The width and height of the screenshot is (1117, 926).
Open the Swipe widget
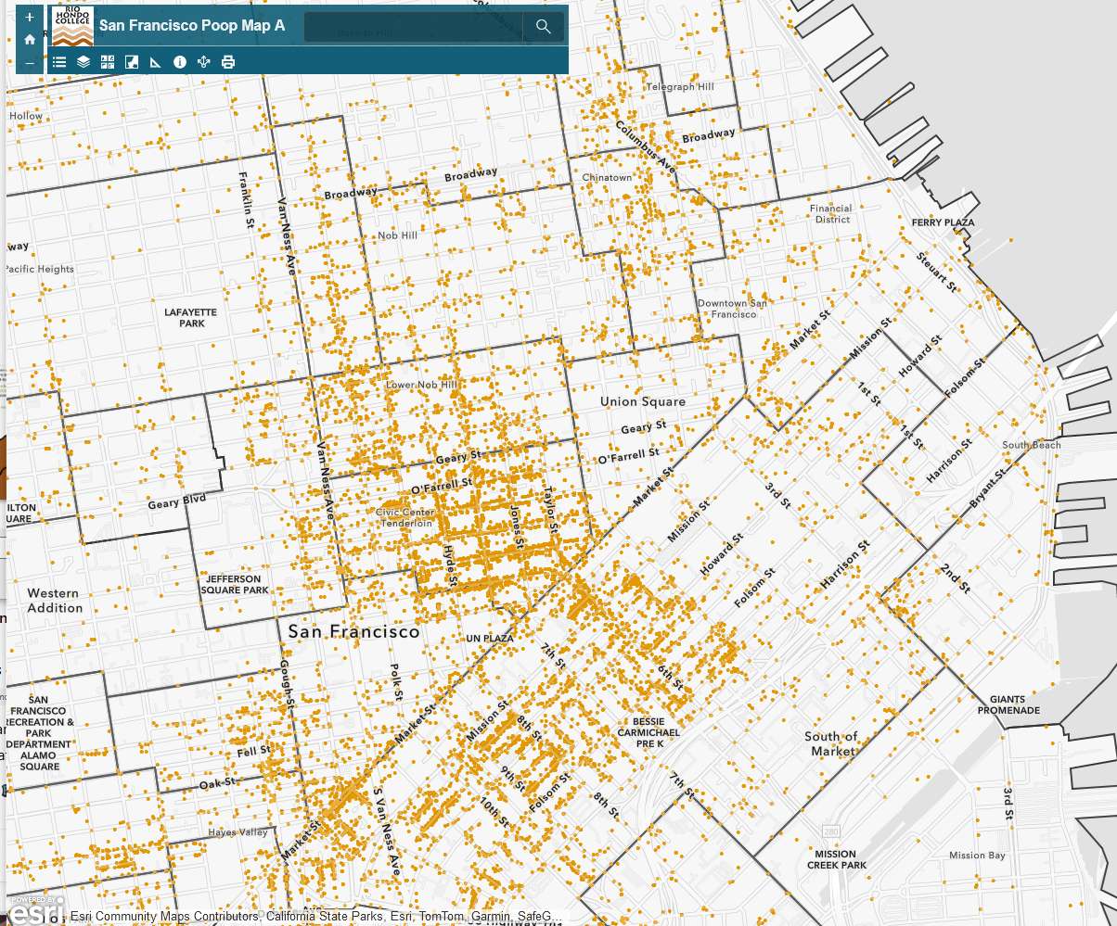(132, 62)
